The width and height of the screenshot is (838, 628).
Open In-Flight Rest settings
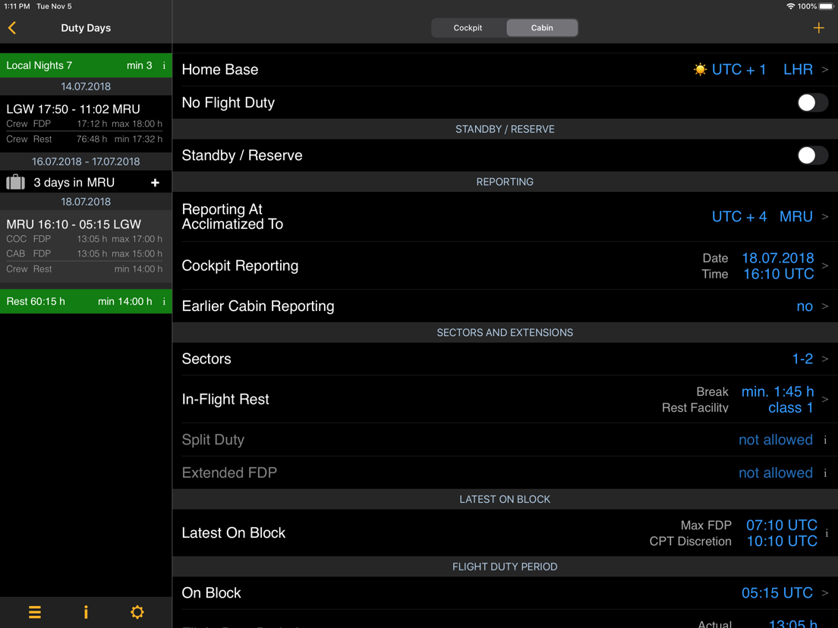tap(505, 400)
